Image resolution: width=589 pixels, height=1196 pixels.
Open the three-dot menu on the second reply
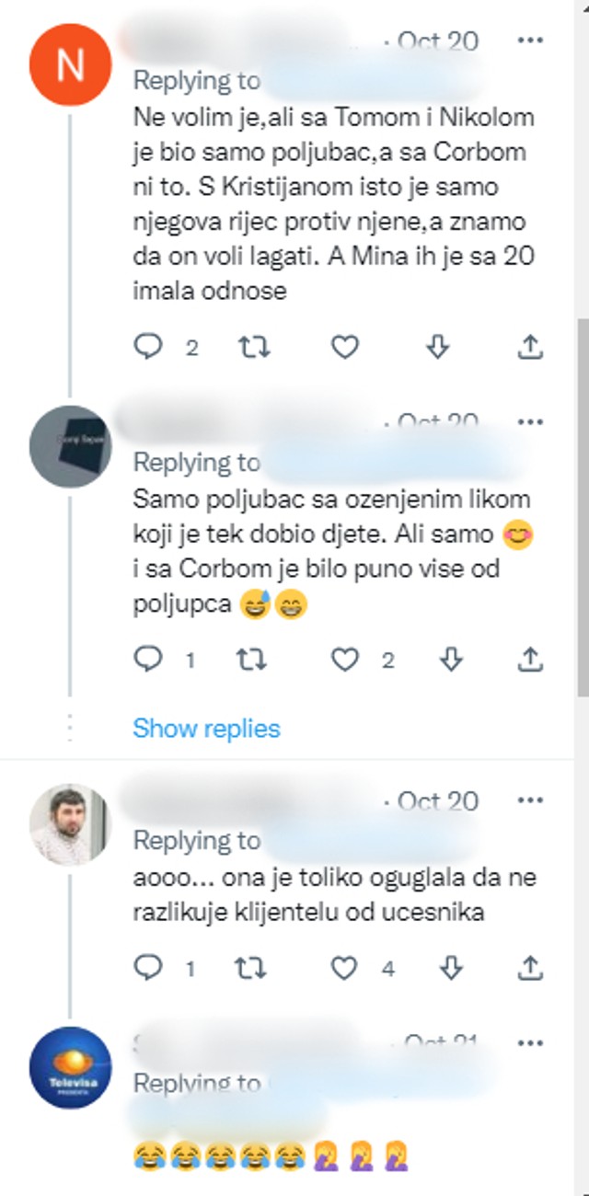(529, 421)
